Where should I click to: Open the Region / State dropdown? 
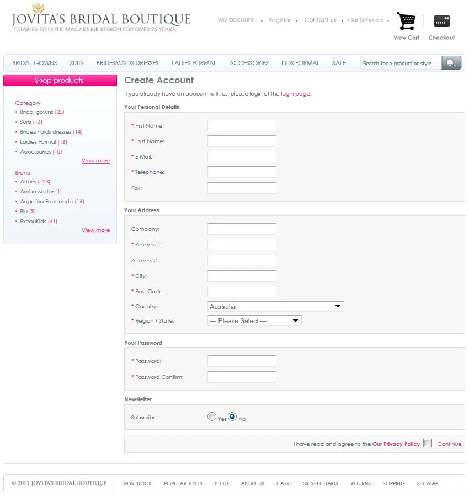point(254,320)
